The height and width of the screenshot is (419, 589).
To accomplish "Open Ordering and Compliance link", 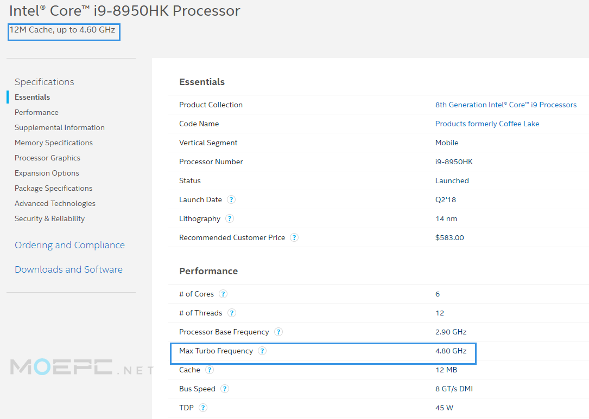I will pyautogui.click(x=69, y=245).
